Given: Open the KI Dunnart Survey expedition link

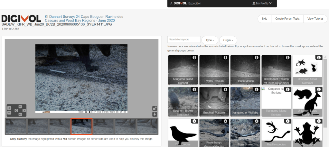Looking at the screenshot, I should pos(84,18).
